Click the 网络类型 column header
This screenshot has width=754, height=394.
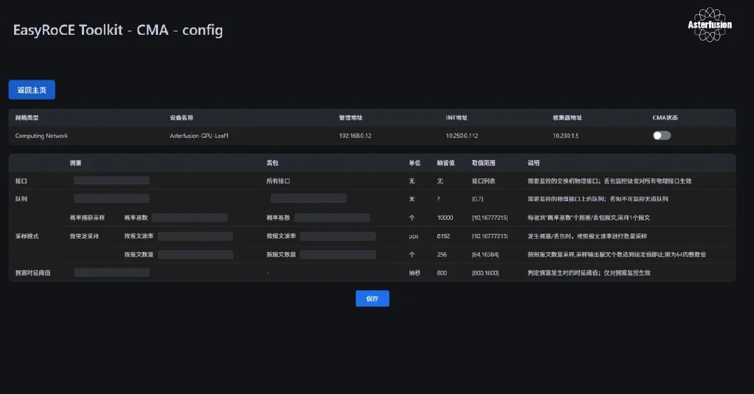point(27,118)
